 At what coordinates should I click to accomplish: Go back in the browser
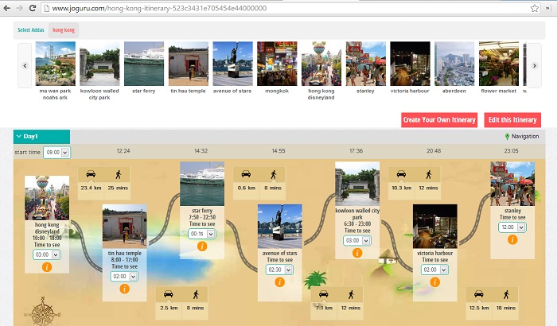coord(6,8)
